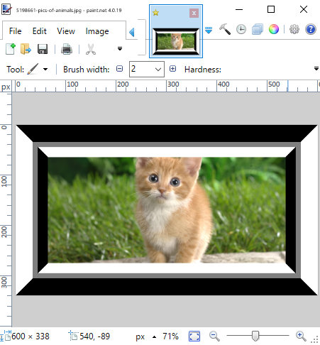
Task: Click the zoom slider handle
Action: [x=255, y=336]
